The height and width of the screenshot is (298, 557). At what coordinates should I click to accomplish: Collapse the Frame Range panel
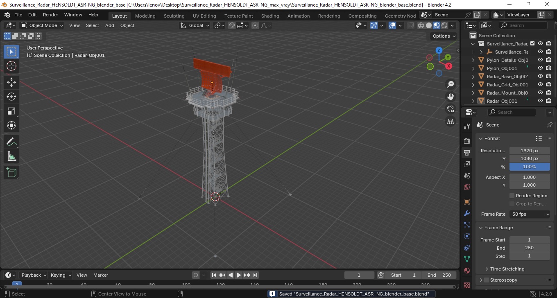coord(481,228)
